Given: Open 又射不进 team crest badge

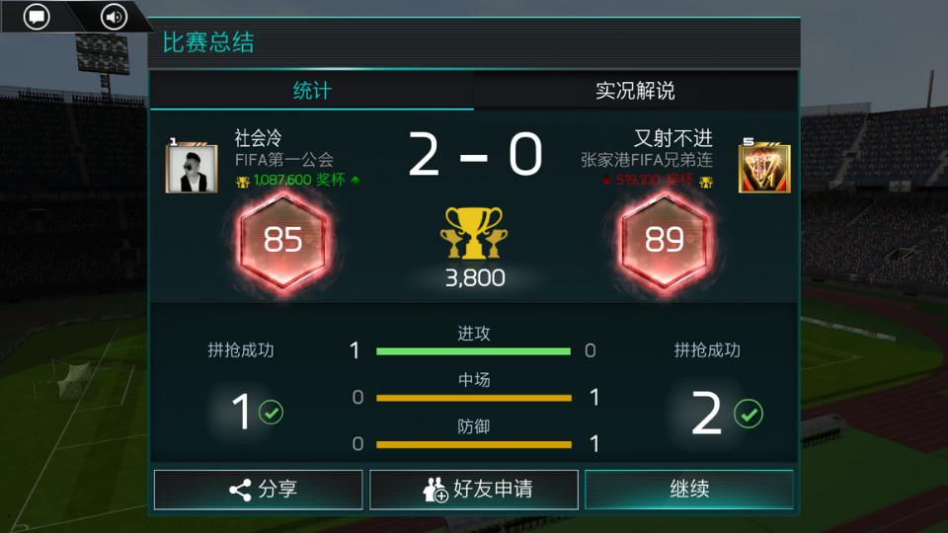Looking at the screenshot, I should pos(764,168).
